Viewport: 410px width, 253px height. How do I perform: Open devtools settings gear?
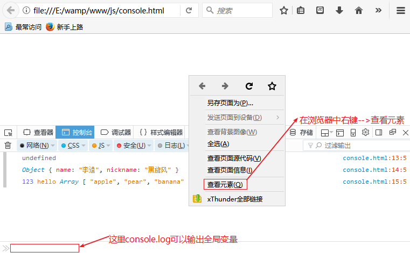click(x=365, y=132)
